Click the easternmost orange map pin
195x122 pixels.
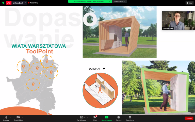pyautogui.click(x=51, y=72)
